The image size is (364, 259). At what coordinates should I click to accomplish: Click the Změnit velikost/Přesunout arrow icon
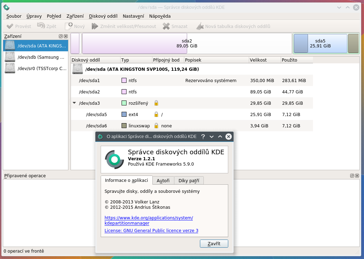point(95,26)
